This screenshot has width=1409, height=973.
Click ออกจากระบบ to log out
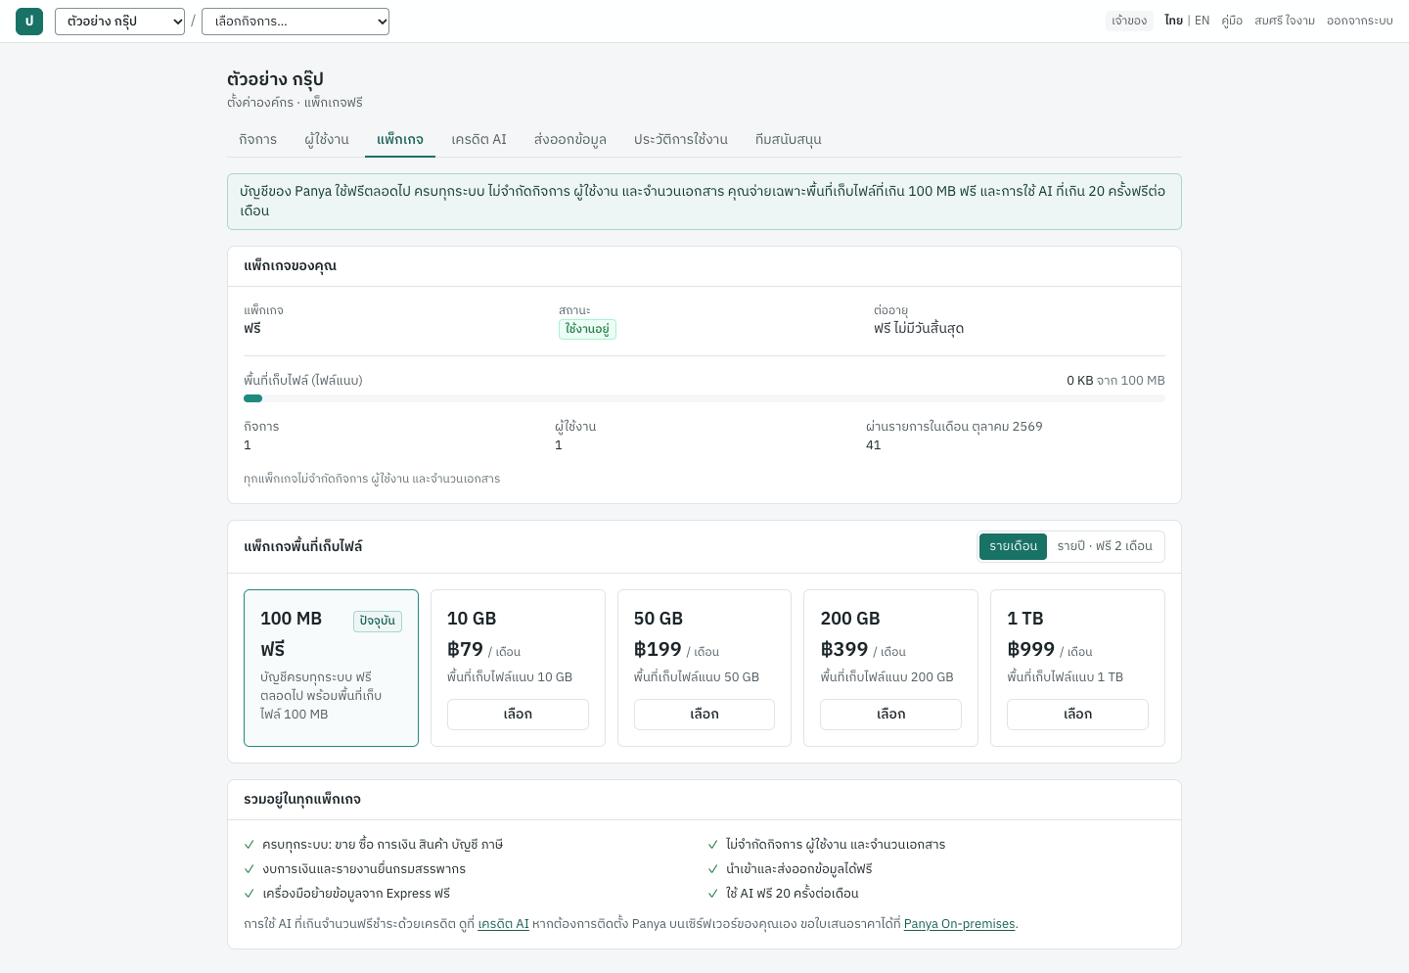click(x=1360, y=21)
